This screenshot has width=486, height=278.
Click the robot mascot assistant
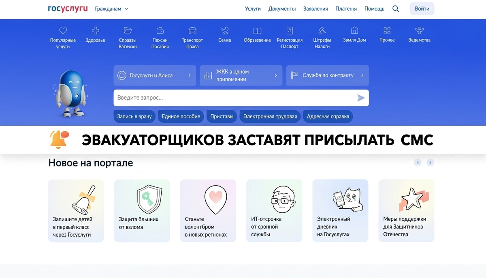pyautogui.click(x=72, y=94)
